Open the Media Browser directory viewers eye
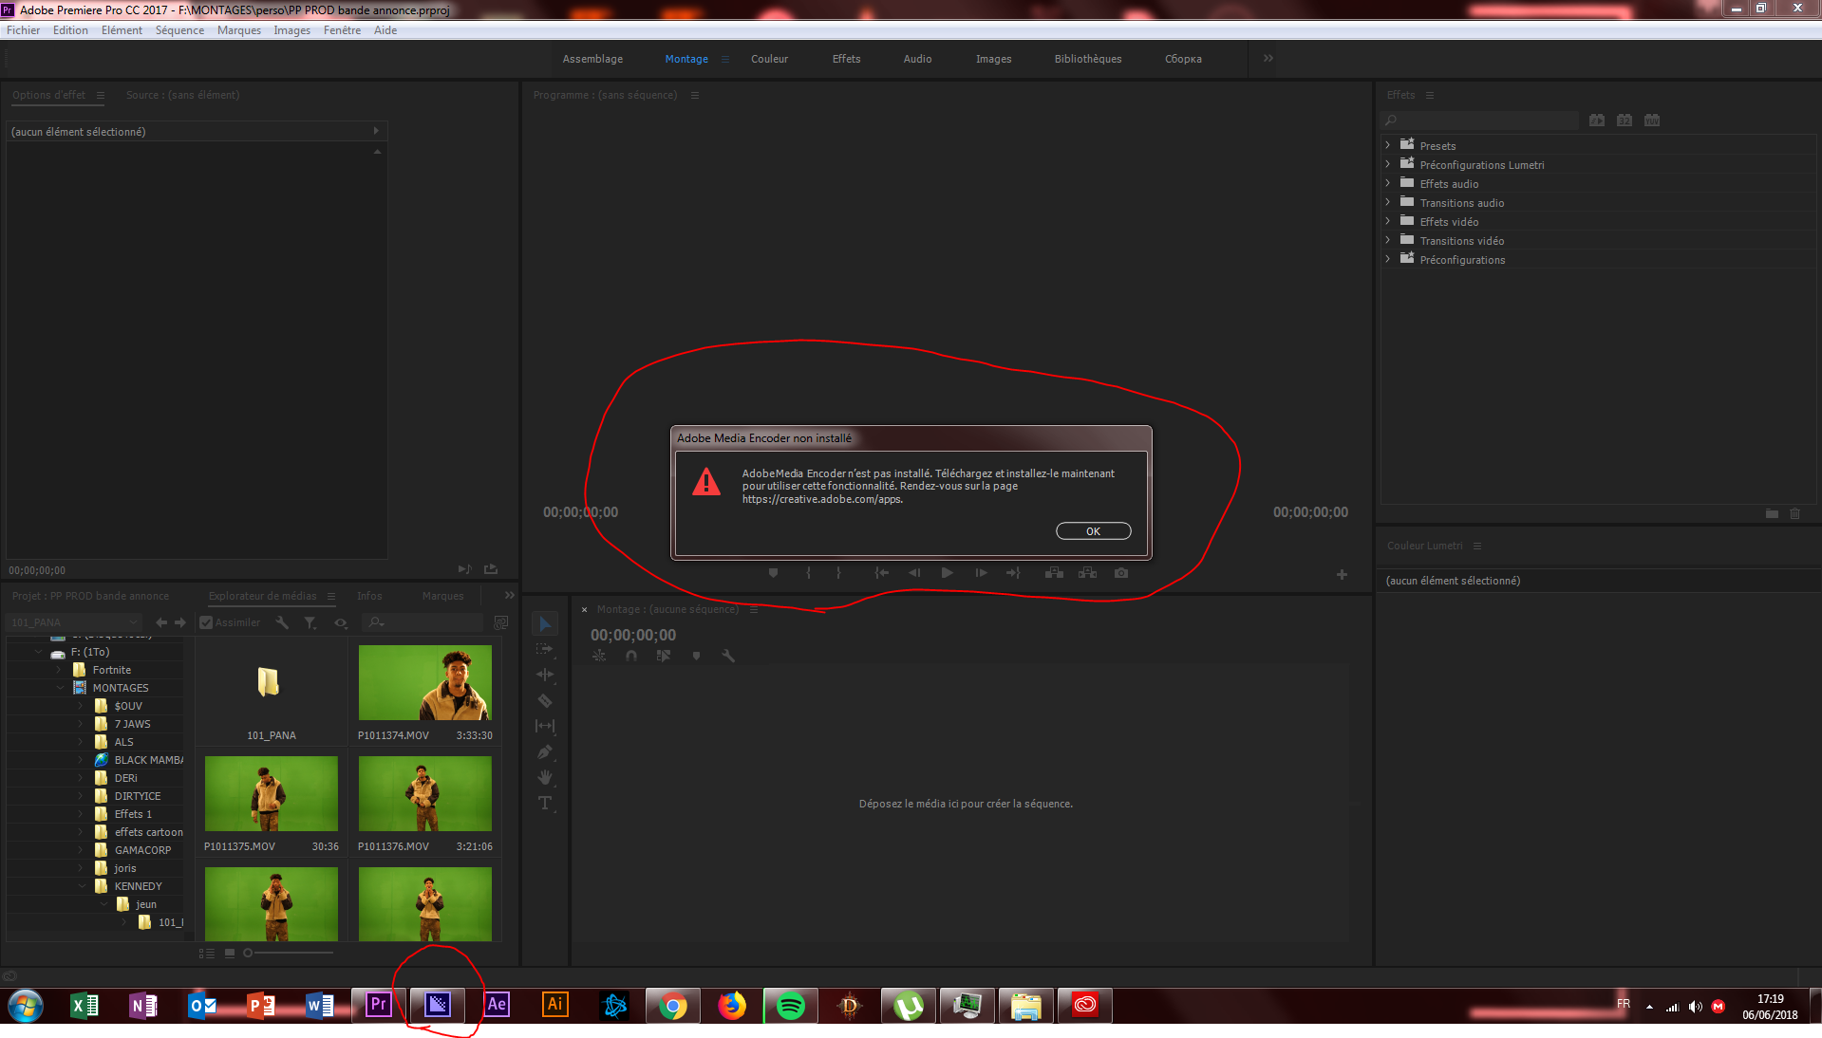Screen dimensions: 1822x1038 [x=341, y=622]
